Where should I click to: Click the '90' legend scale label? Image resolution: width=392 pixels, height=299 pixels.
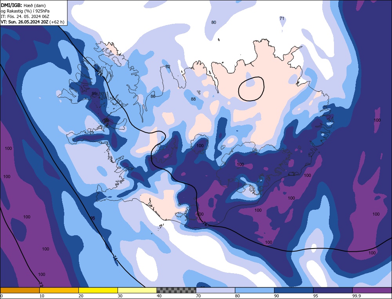point(276,296)
